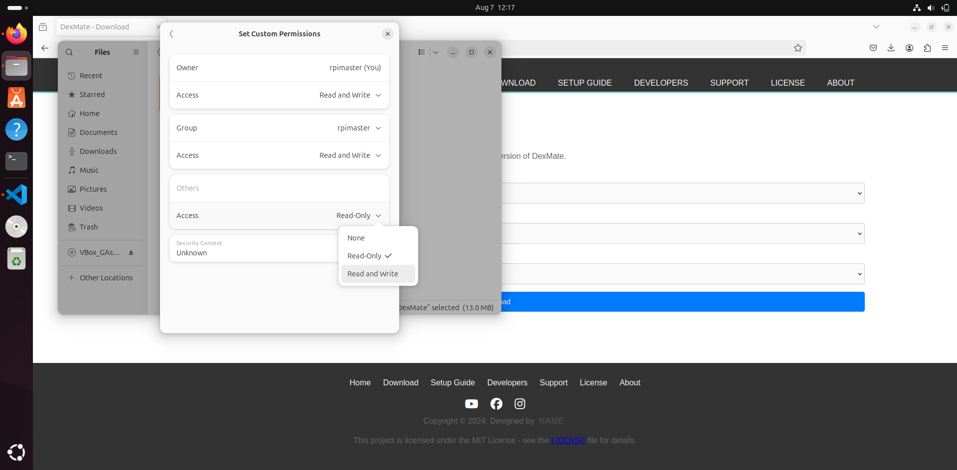Eject the VBox_GAs volume
The width and height of the screenshot is (957, 470).
131,252
